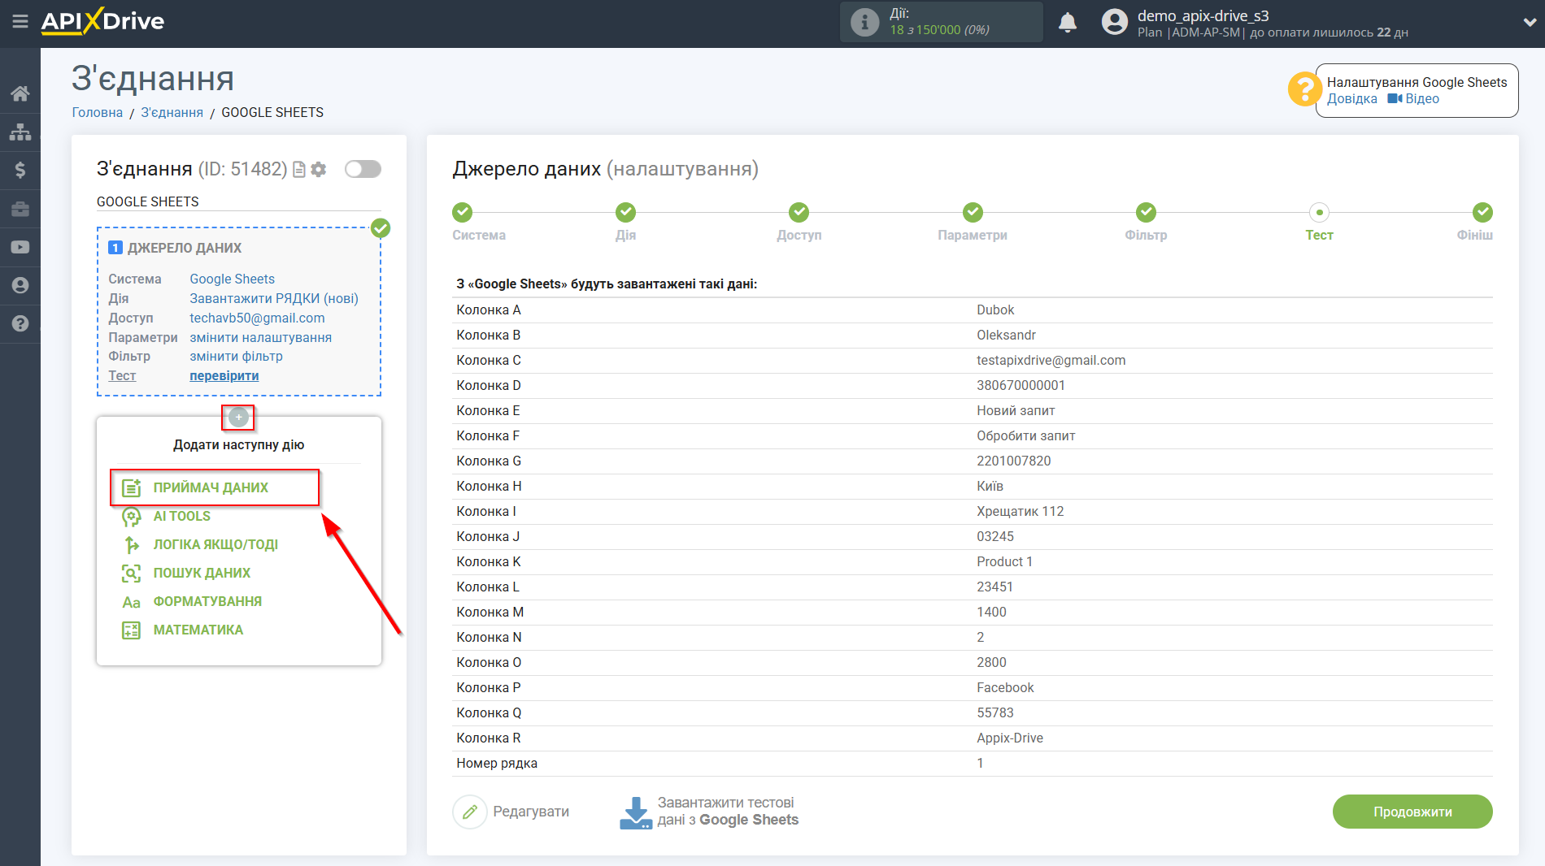Open connection settings gear icon
Screen dimensions: 1545x866
tap(319, 169)
